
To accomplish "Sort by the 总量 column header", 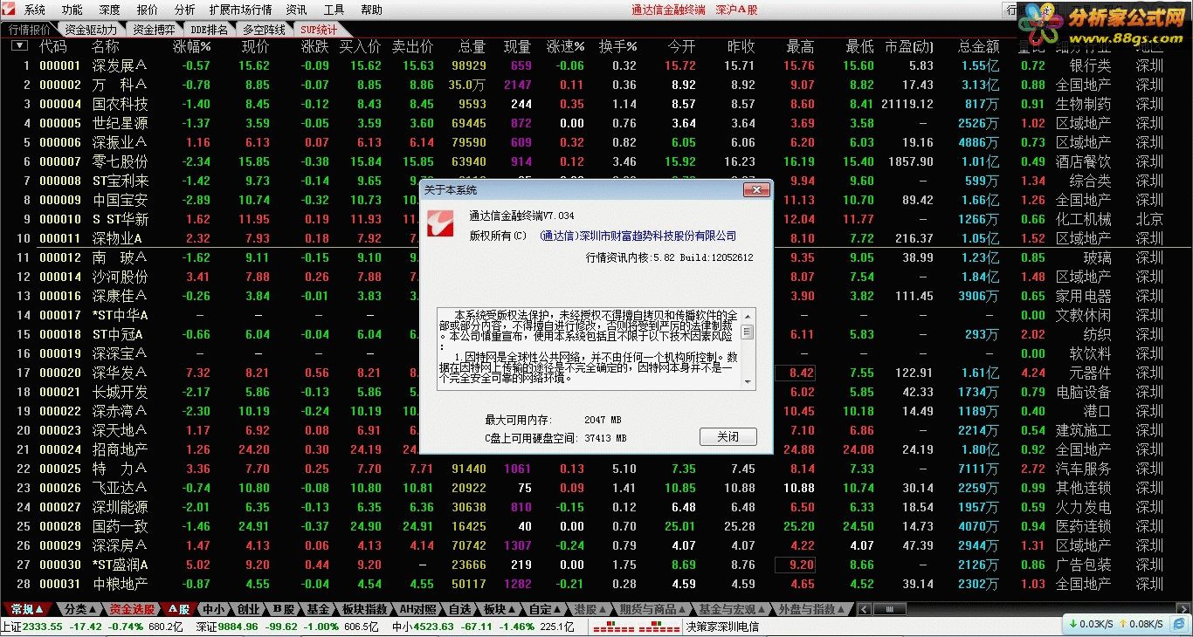I will tap(472, 46).
